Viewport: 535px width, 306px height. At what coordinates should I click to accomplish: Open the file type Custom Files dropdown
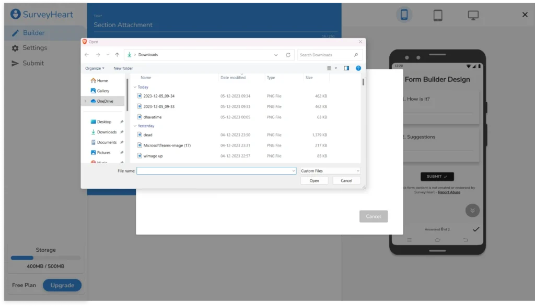330,171
